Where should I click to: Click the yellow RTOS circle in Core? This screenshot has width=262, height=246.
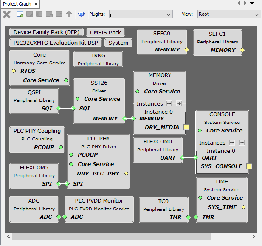pyautogui.click(x=14, y=71)
